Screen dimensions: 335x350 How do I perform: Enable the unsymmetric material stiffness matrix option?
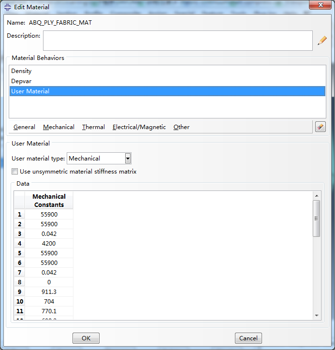pos(15,172)
